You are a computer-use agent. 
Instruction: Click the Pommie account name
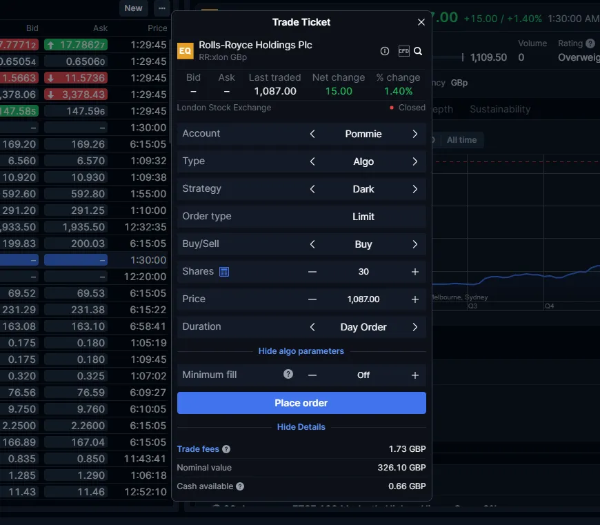363,134
